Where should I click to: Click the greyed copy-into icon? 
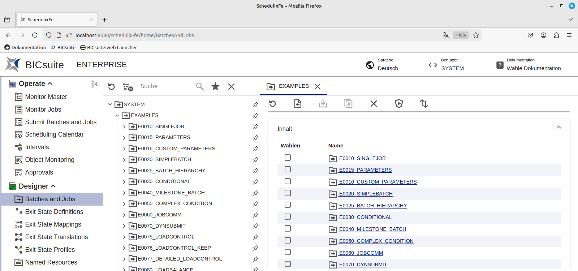click(x=348, y=104)
